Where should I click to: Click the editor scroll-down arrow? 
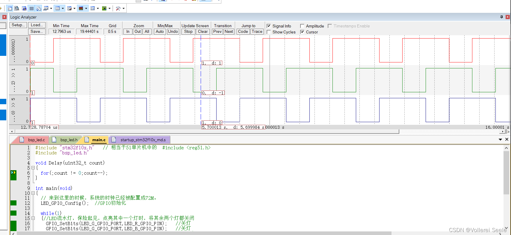tap(507, 228)
